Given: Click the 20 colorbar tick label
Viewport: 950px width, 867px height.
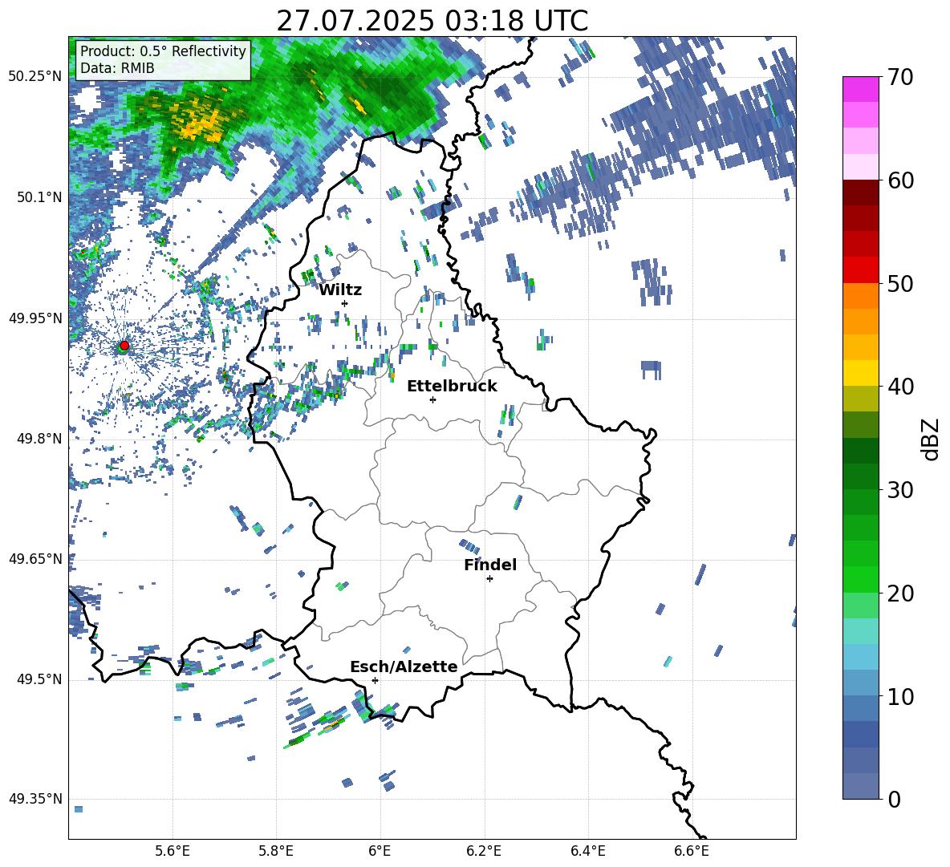Looking at the screenshot, I should pos(900,594).
